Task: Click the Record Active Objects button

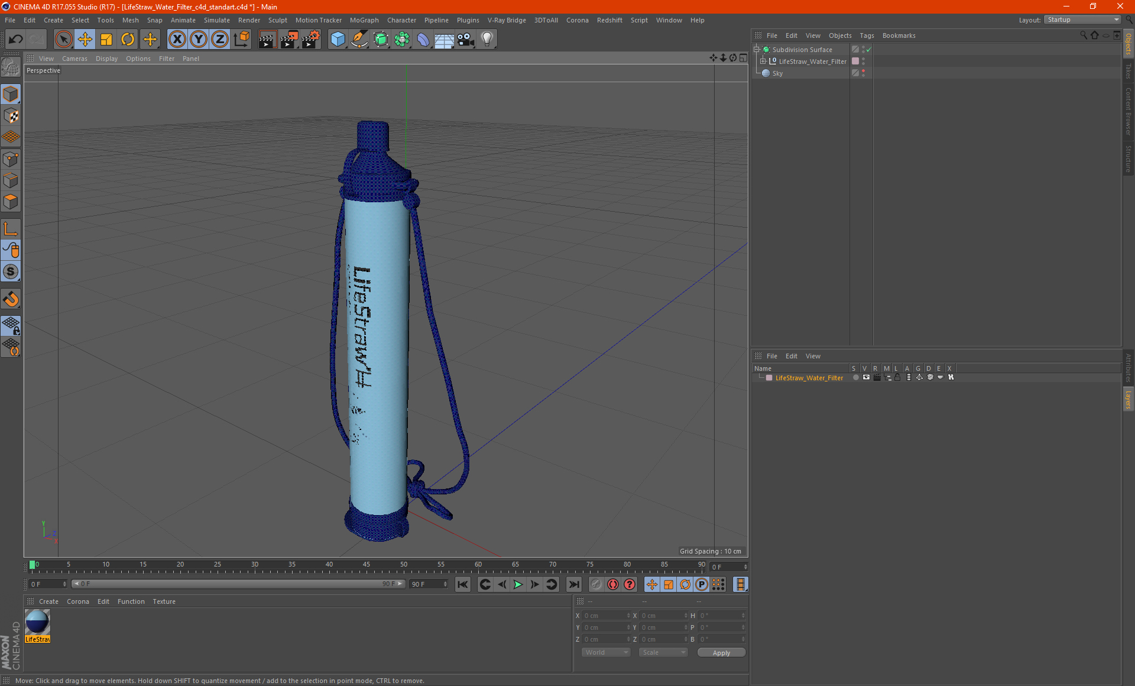Action: point(596,584)
